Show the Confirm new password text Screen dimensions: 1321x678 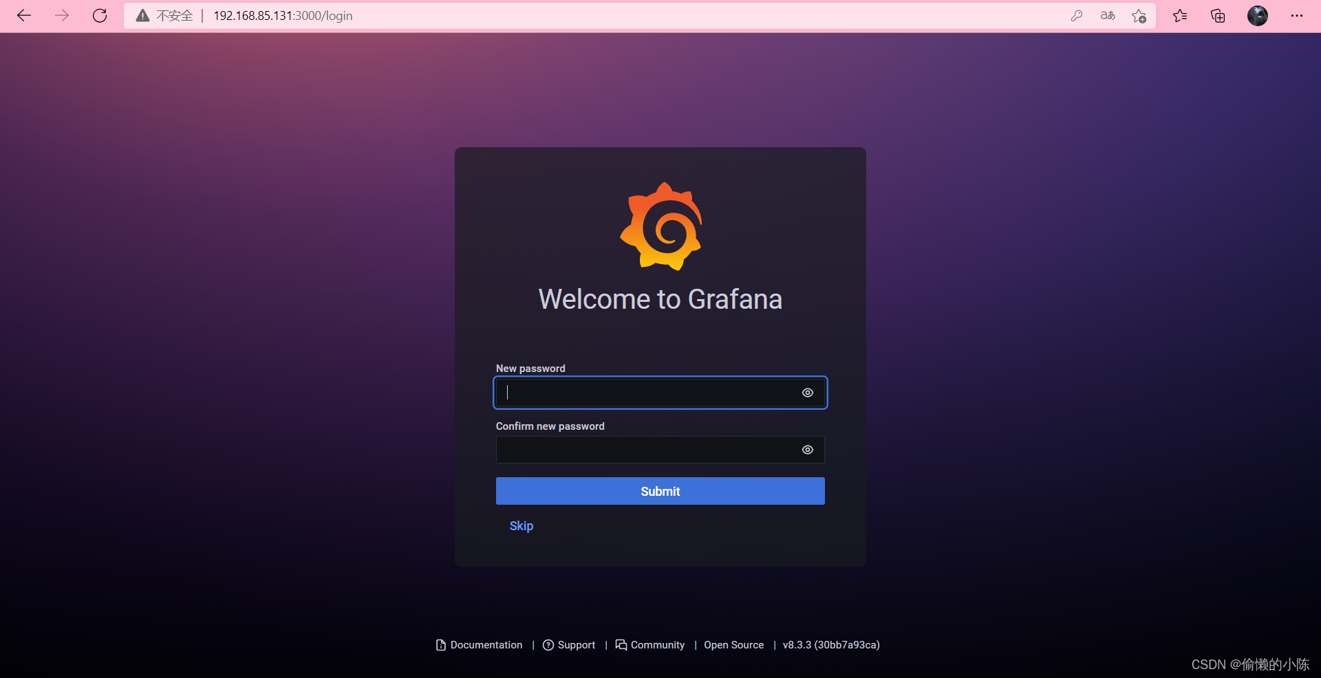(808, 450)
